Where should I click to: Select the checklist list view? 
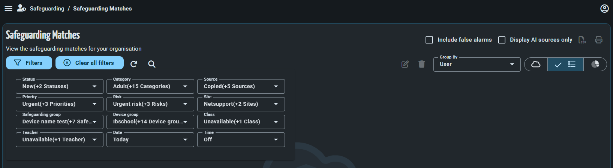565,64
